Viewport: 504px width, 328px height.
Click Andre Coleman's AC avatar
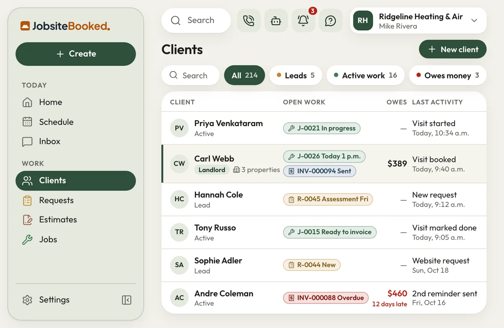click(179, 298)
